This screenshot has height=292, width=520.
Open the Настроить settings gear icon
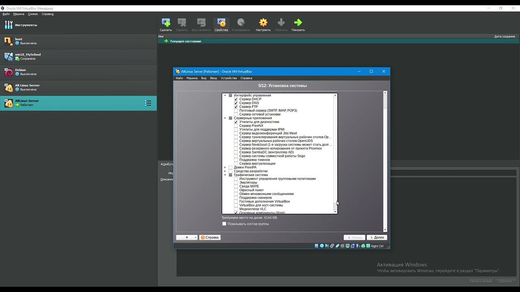[x=263, y=22]
